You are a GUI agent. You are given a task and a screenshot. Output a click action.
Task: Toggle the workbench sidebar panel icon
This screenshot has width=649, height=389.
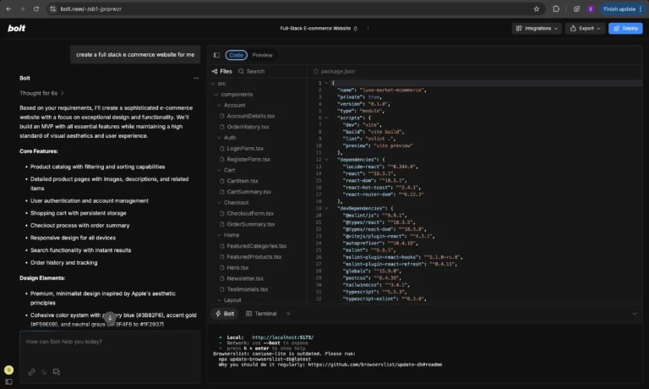(x=216, y=55)
